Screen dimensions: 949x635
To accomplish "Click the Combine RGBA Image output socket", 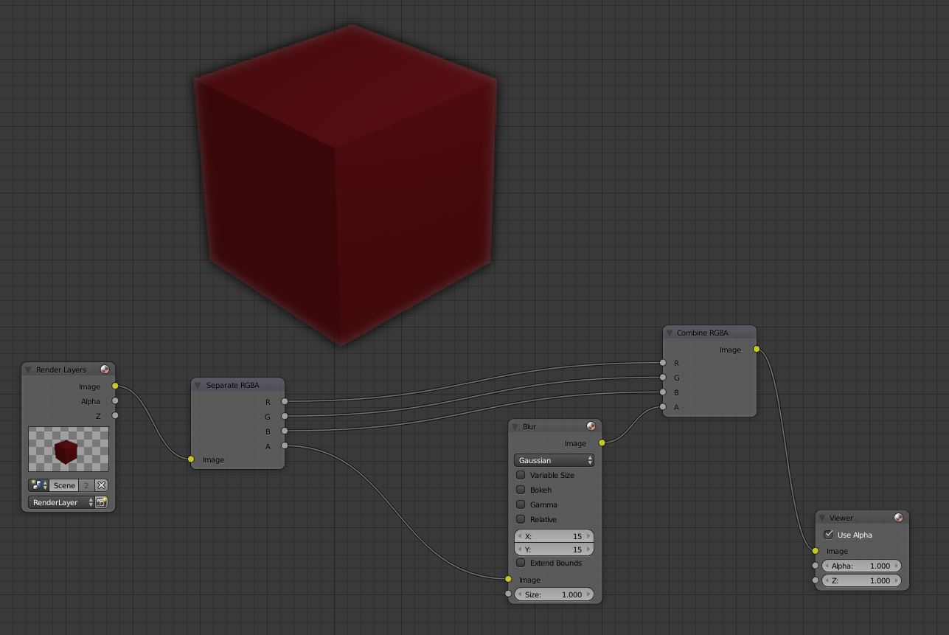I will 757,350.
